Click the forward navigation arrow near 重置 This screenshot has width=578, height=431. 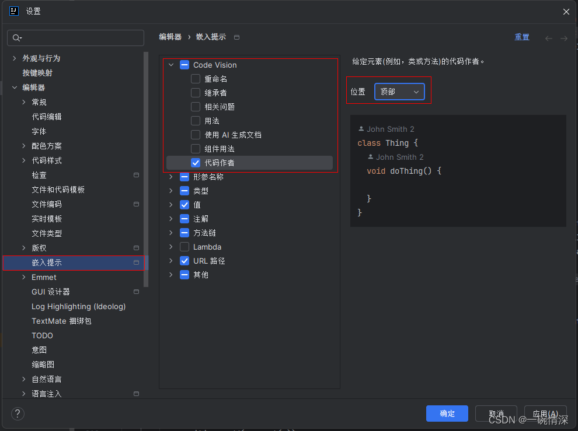563,37
